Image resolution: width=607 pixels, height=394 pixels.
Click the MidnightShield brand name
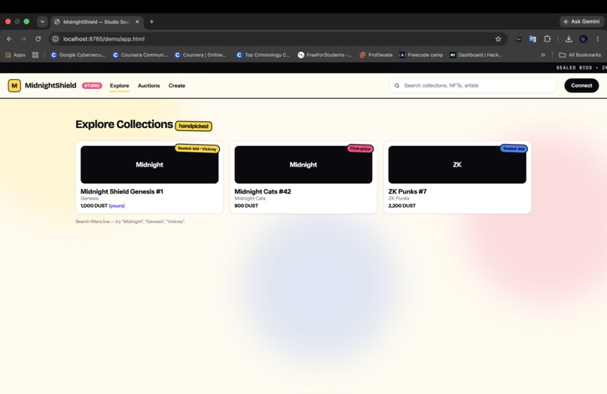point(50,86)
